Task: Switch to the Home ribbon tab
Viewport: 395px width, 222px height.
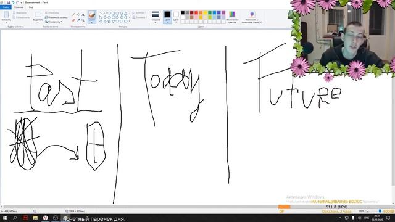Action: (x=19, y=7)
